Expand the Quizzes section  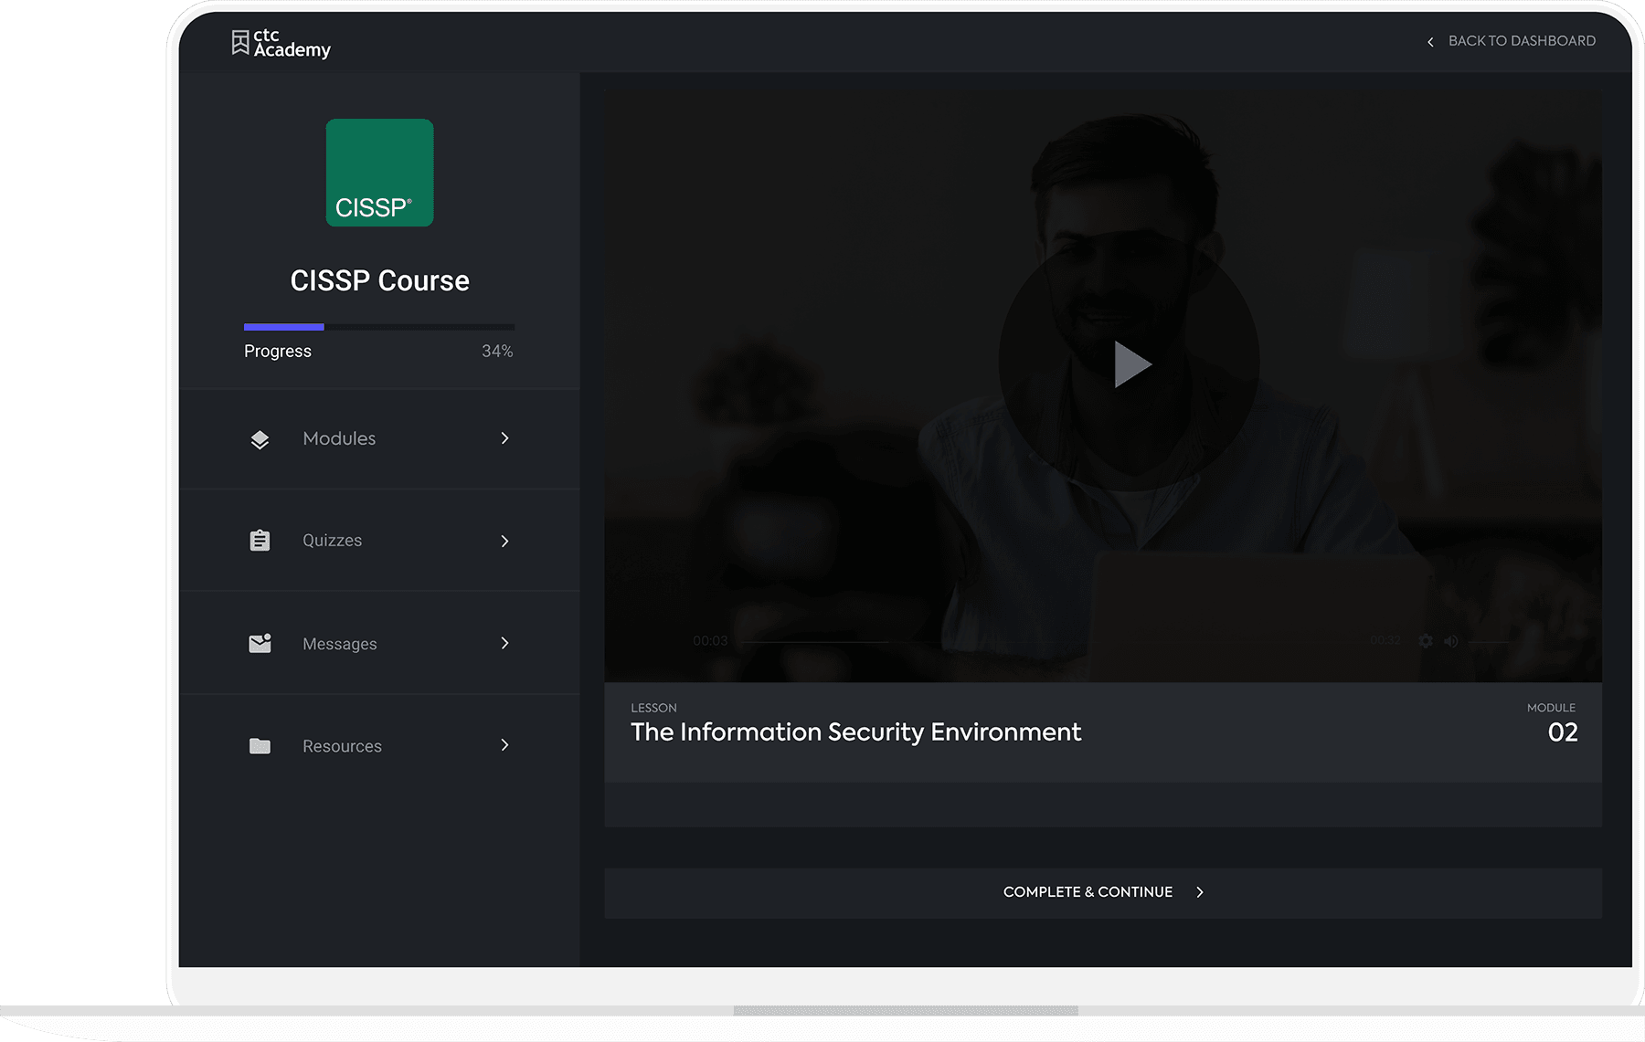click(504, 540)
